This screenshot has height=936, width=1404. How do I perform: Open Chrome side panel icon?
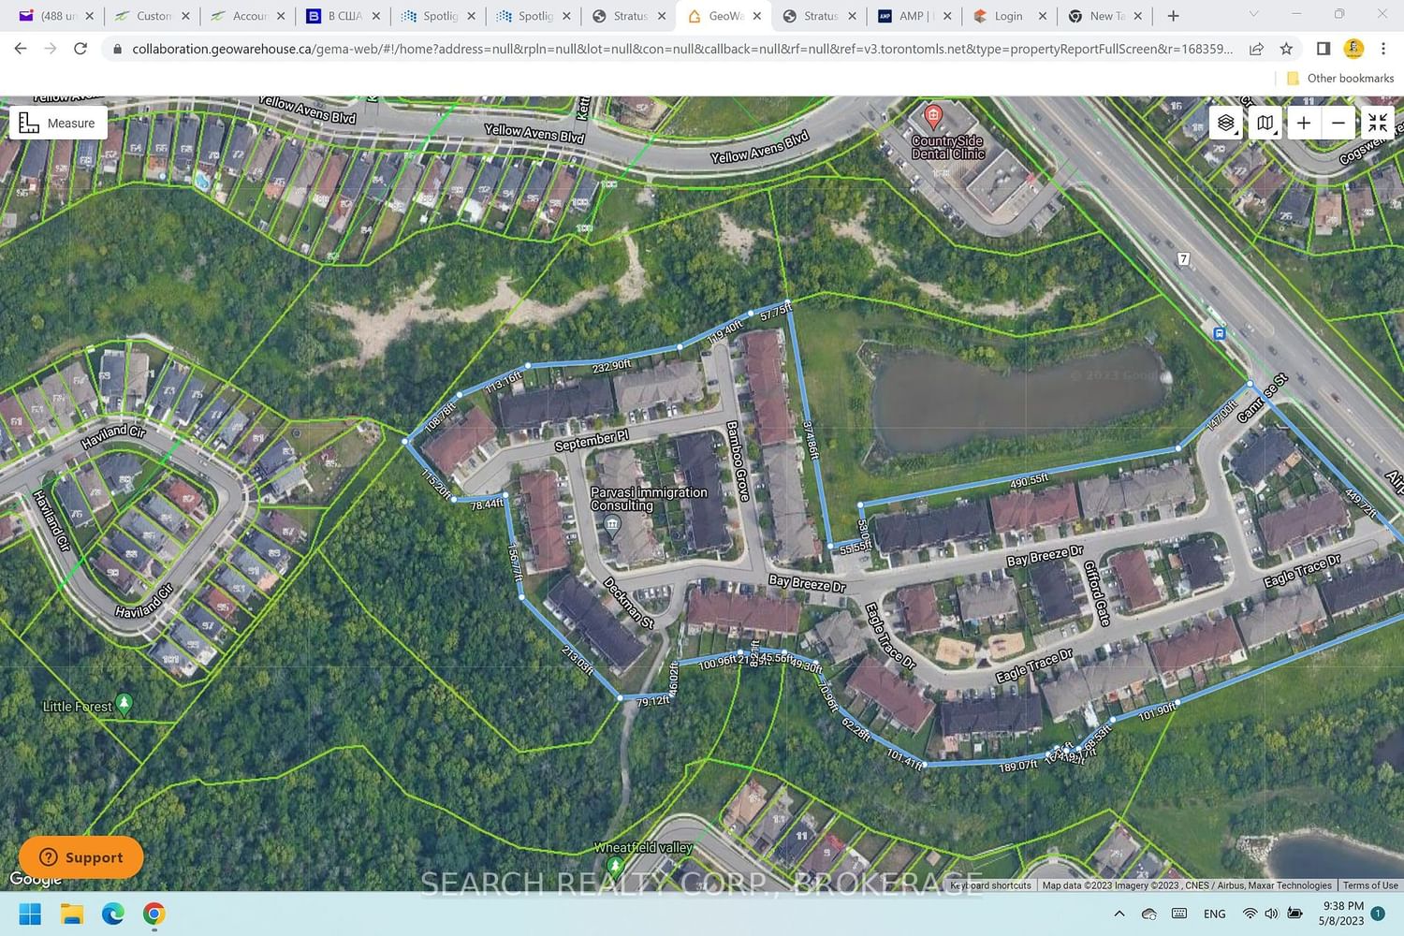click(x=1324, y=49)
